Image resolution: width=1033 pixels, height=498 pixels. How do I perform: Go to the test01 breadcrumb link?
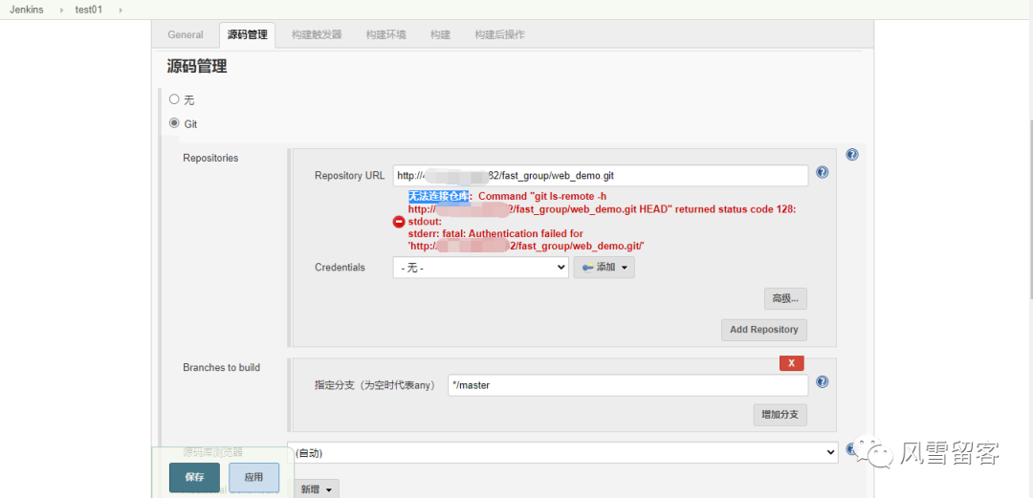[89, 10]
